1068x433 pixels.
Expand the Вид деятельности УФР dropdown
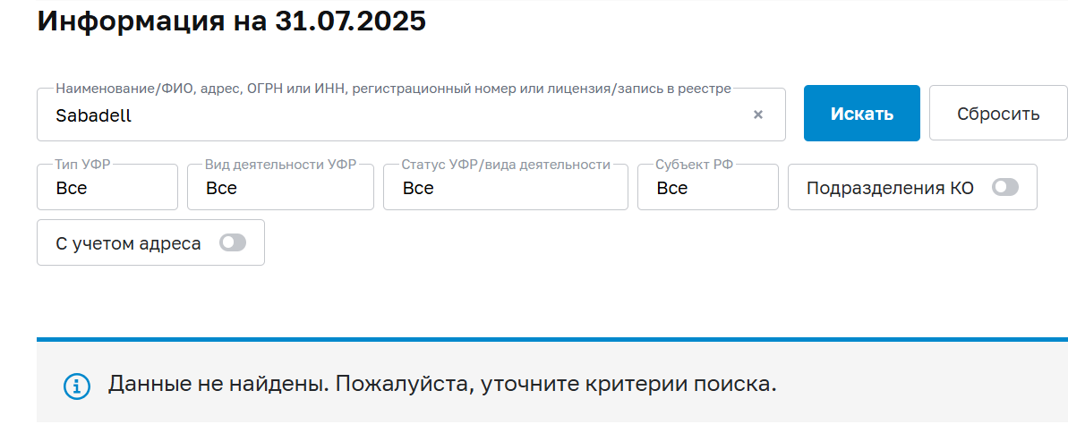coord(280,187)
